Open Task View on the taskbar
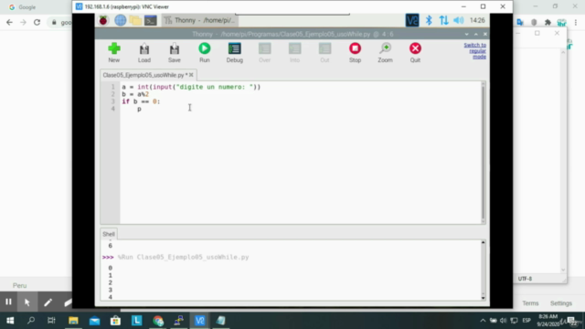 51,321
